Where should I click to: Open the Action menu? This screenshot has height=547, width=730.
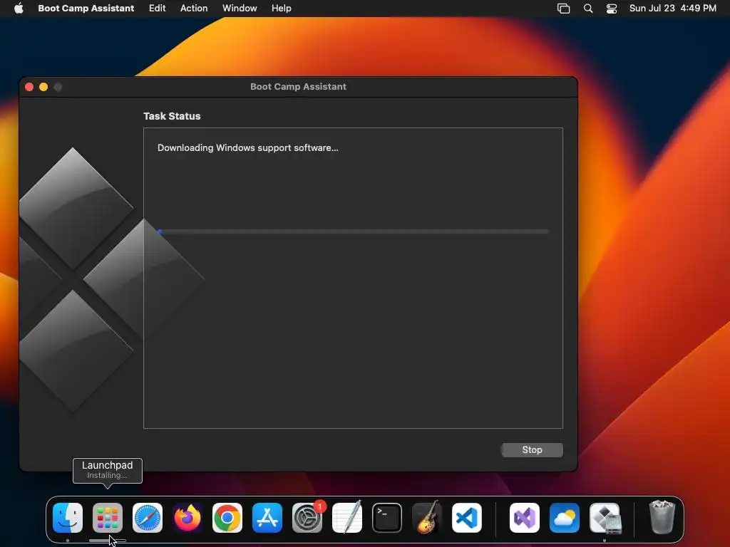click(194, 8)
